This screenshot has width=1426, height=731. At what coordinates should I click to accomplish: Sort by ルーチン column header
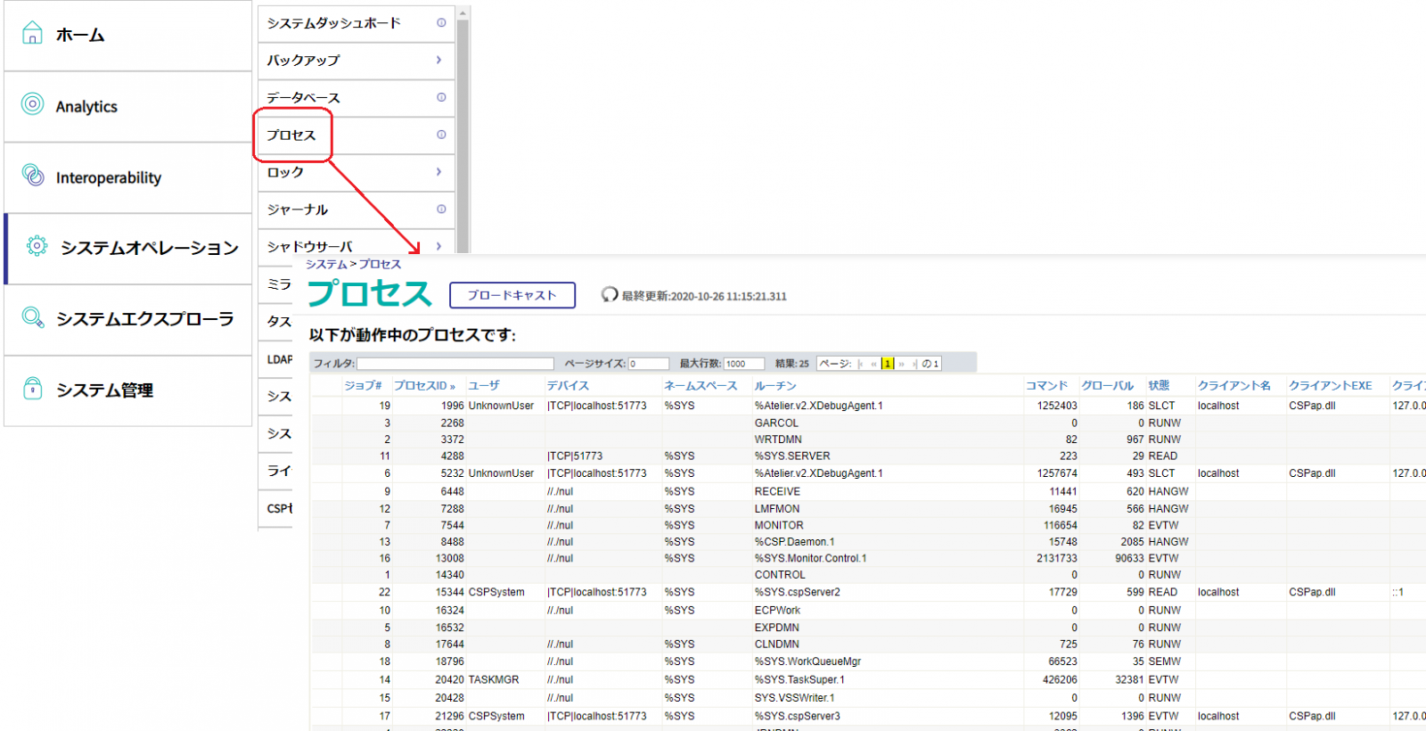775,385
